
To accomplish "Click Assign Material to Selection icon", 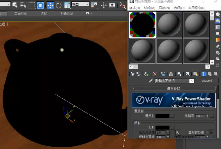I will pyautogui.click(x=146, y=74).
